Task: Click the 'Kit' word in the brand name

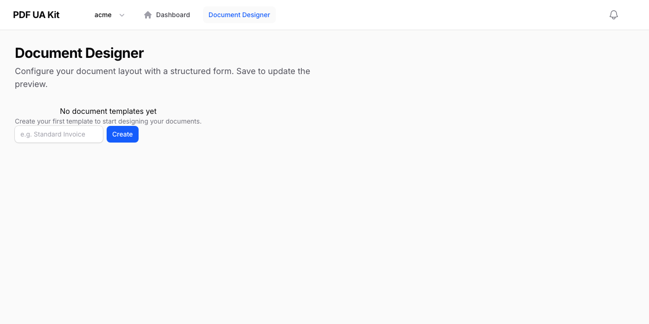Action: (x=53, y=15)
